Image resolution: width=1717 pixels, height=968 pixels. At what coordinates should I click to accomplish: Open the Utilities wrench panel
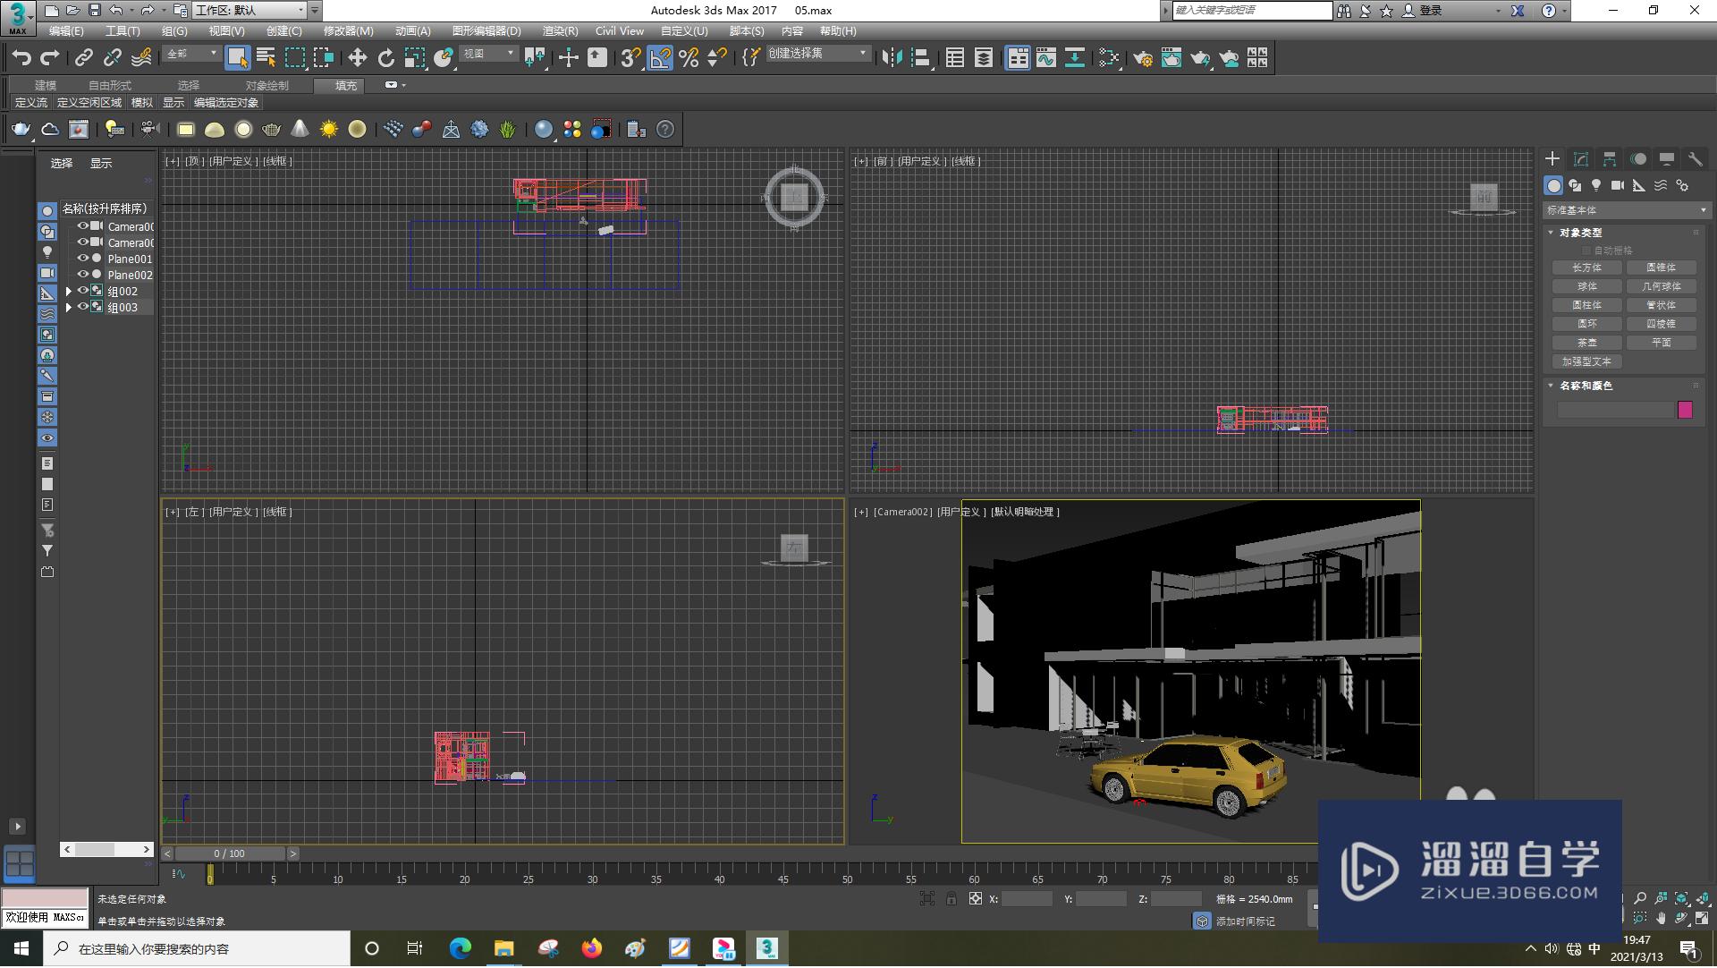tap(1695, 159)
